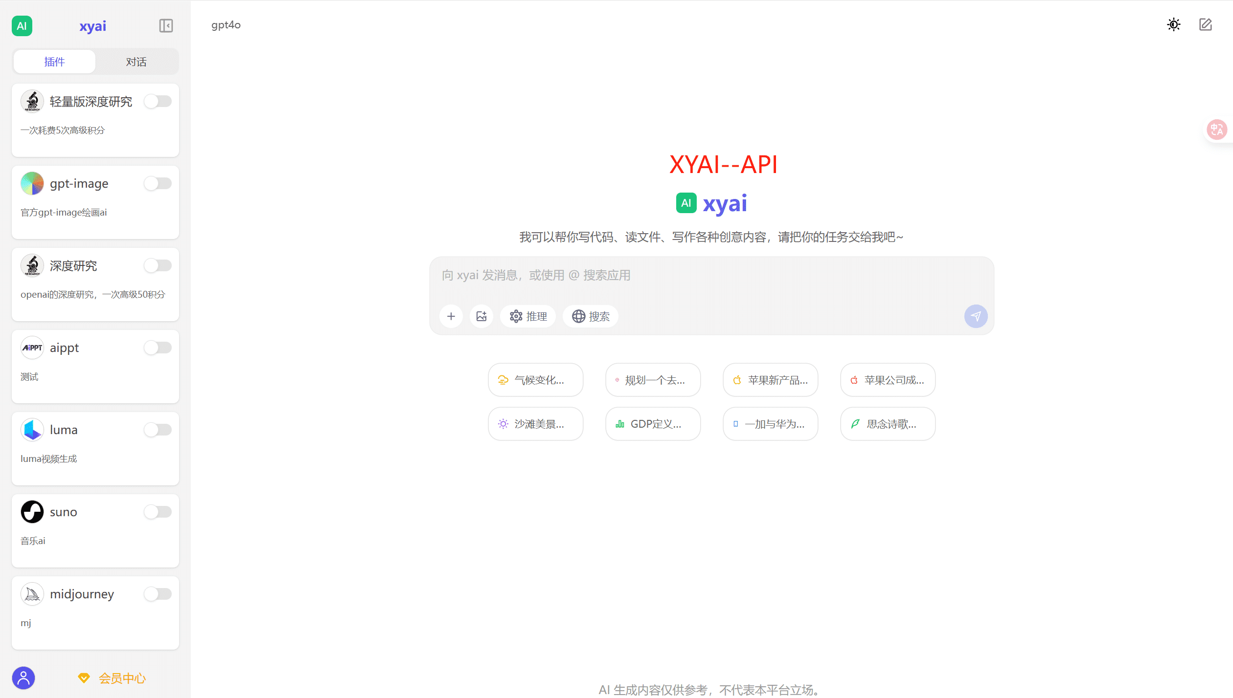The height and width of the screenshot is (698, 1233).
Task: Click the midjourney plugin name
Action: 82,594
